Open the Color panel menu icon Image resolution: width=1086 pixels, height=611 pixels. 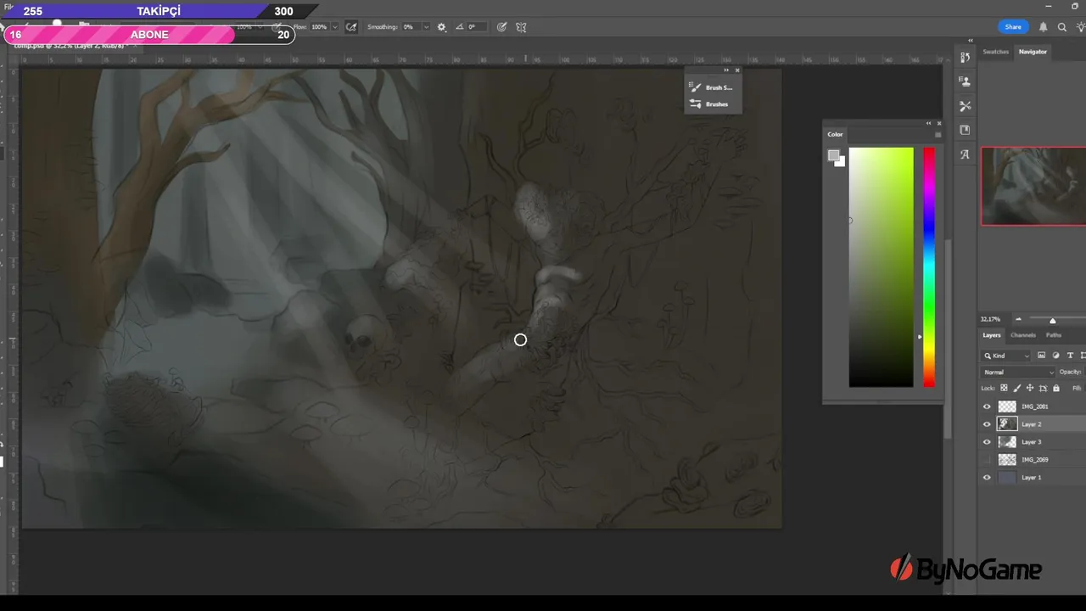[938, 134]
